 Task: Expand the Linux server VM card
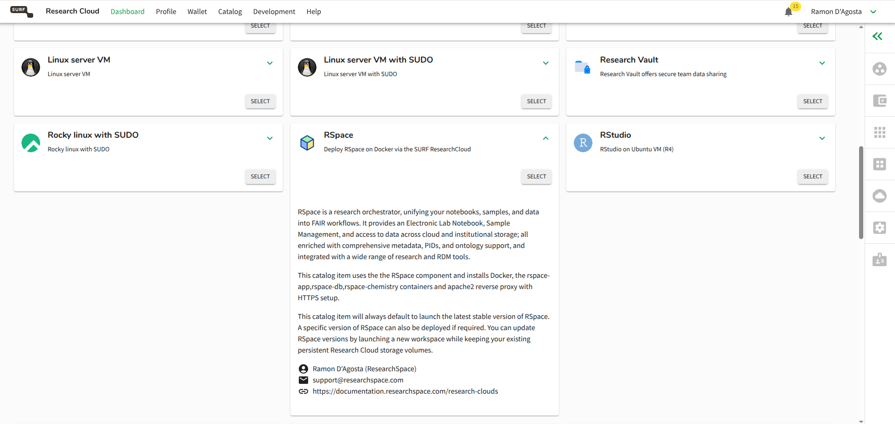270,63
